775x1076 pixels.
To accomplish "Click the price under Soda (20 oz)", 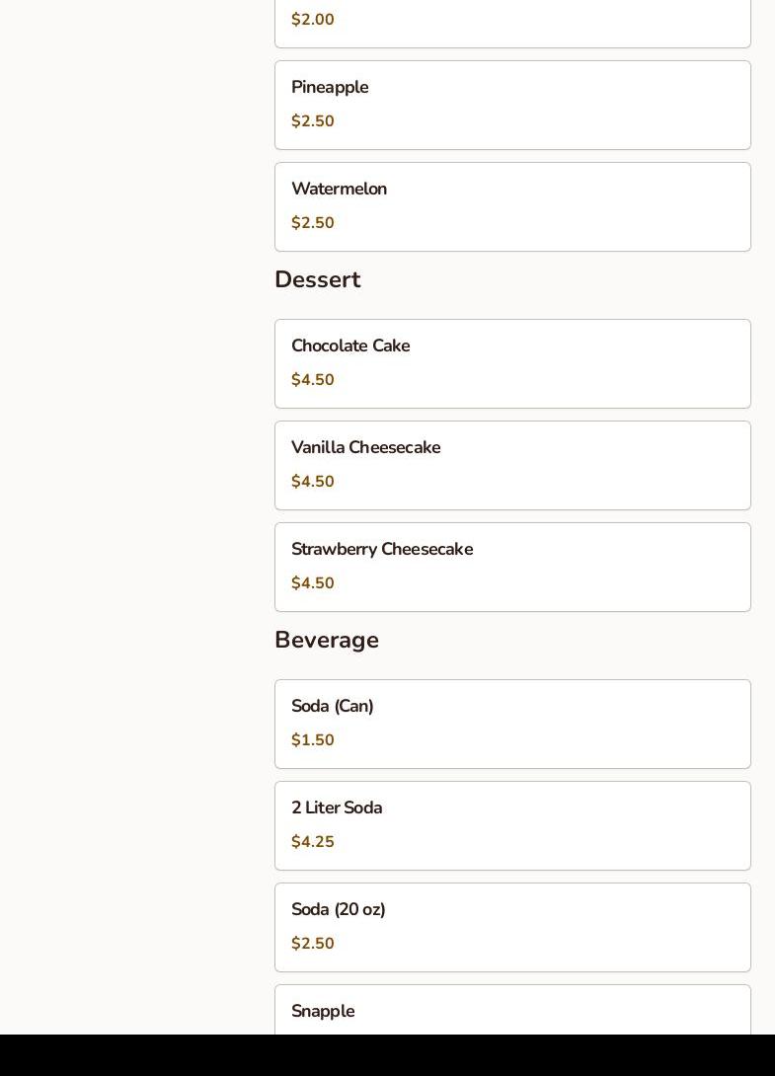I will pyautogui.click(x=313, y=944).
